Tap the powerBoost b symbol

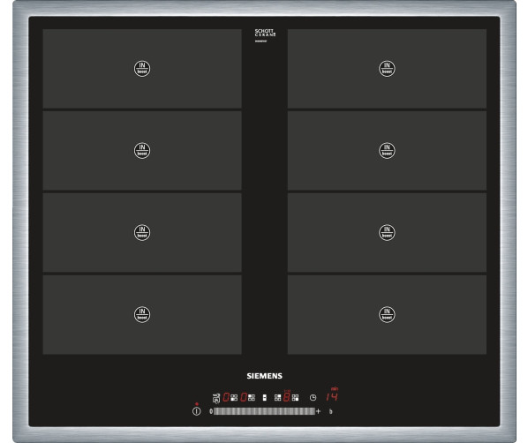pyautogui.click(x=331, y=411)
